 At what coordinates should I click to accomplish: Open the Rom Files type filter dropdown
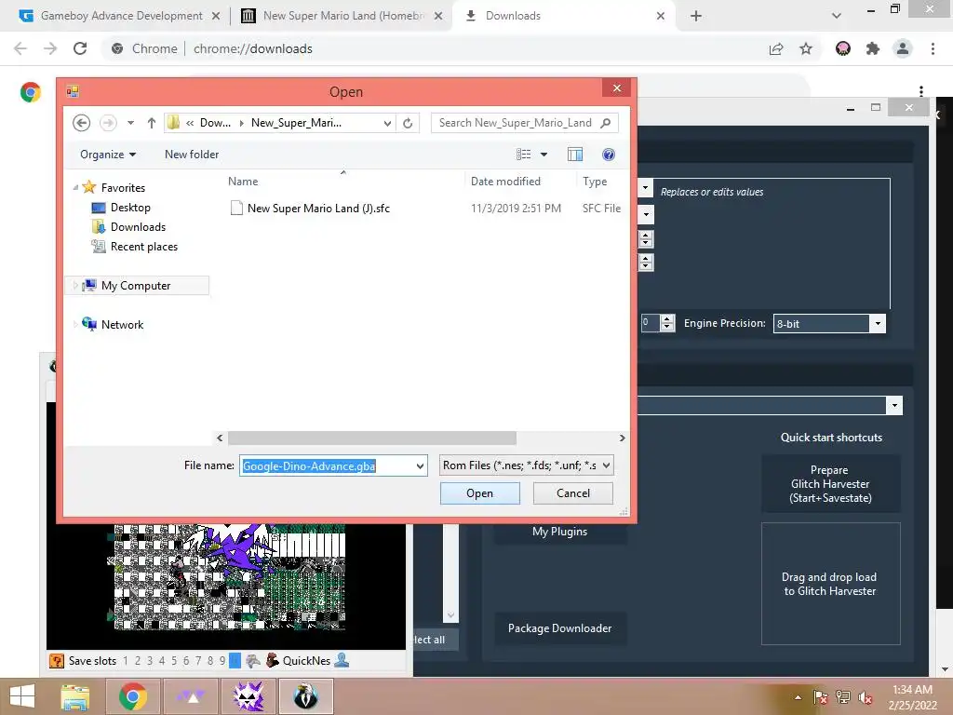527,465
